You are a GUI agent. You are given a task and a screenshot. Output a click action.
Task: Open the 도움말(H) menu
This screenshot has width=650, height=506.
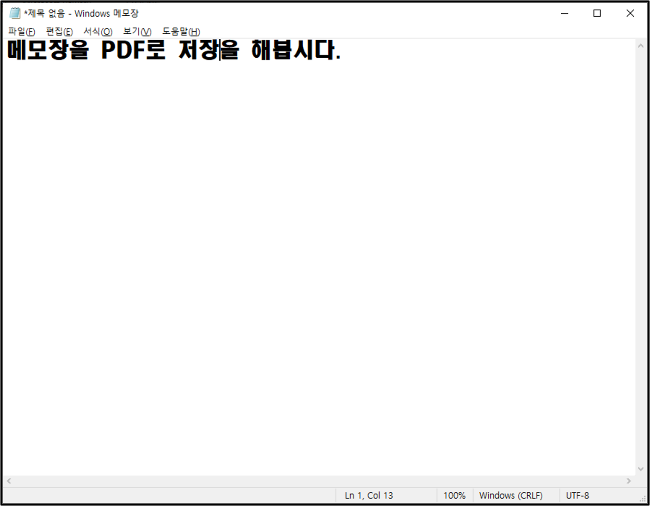[x=181, y=31]
